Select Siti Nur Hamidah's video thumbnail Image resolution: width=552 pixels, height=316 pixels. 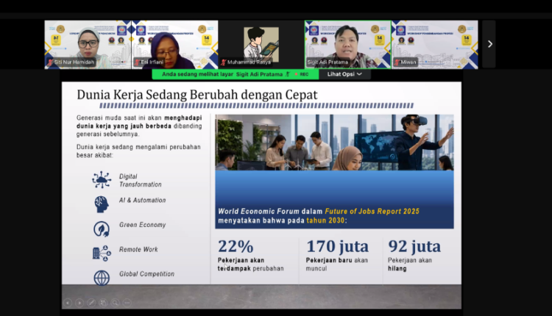88,45
